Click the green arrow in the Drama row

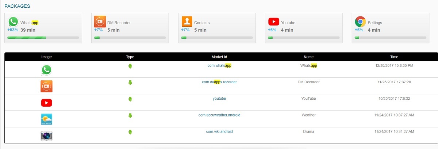click(130, 132)
